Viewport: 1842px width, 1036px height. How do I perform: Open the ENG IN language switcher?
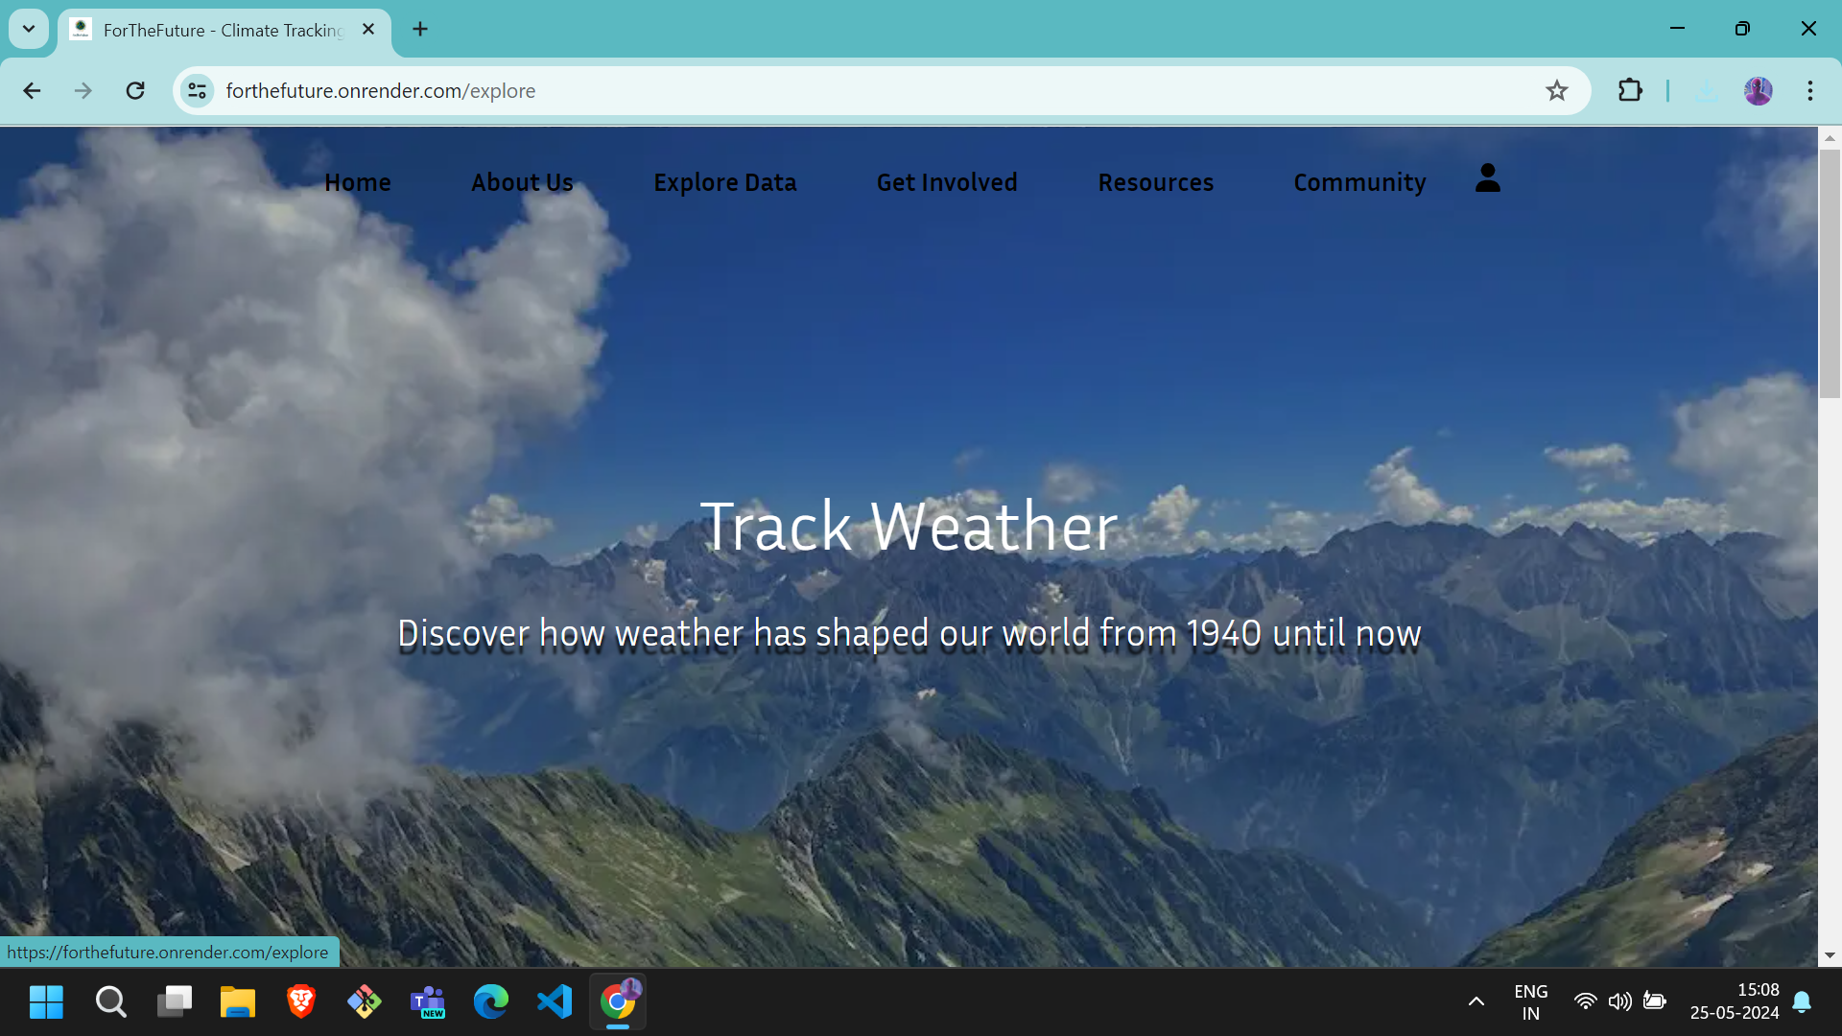point(1530,1002)
